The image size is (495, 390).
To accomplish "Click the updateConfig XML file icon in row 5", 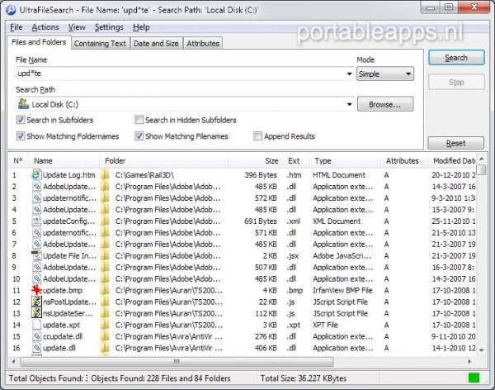I will pos(36,221).
